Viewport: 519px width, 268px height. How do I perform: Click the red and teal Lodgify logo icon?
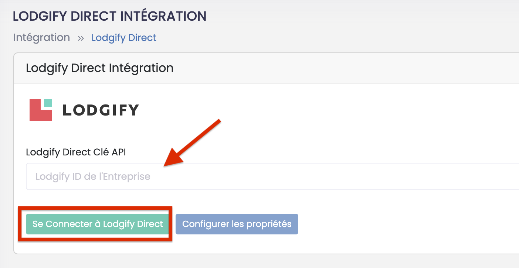click(x=41, y=110)
